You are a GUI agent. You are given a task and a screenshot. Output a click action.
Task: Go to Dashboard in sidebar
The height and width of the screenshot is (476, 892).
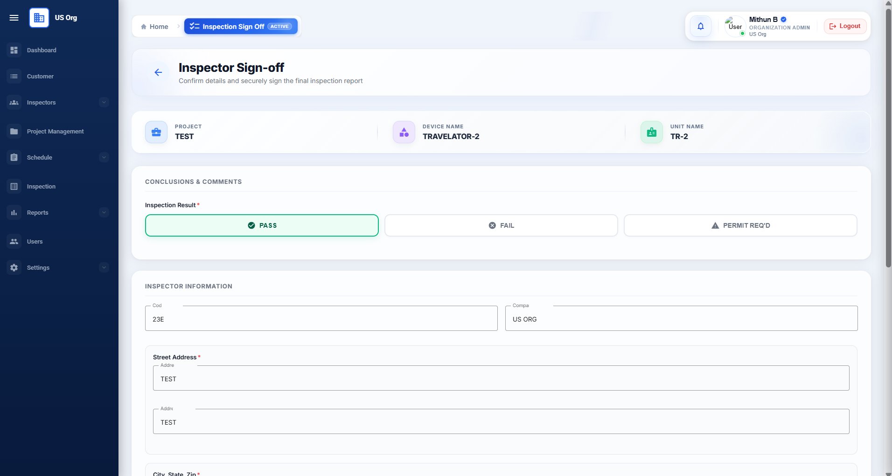41,50
